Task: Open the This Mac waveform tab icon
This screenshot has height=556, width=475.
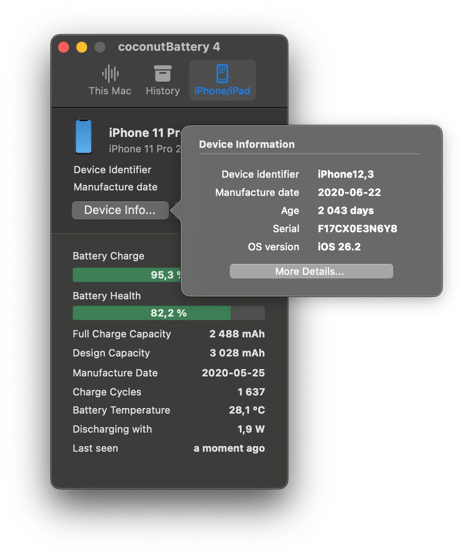Action: (110, 74)
